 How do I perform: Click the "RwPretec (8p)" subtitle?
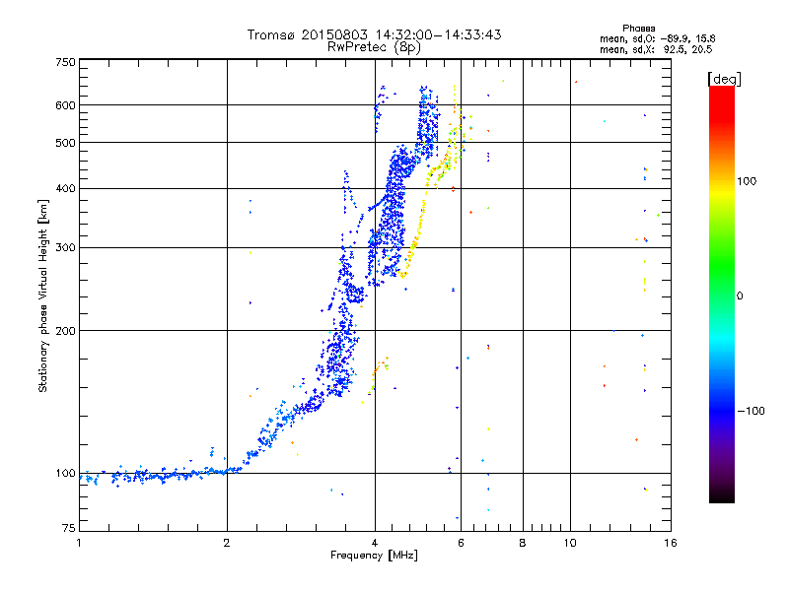tap(374, 47)
